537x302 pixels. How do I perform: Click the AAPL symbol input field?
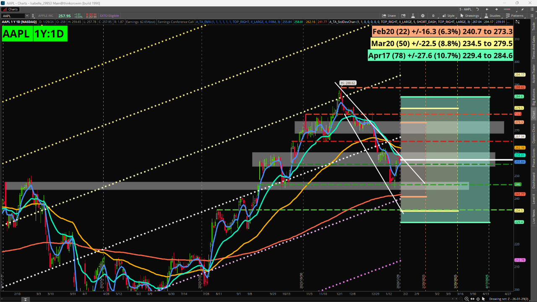(x=13, y=16)
